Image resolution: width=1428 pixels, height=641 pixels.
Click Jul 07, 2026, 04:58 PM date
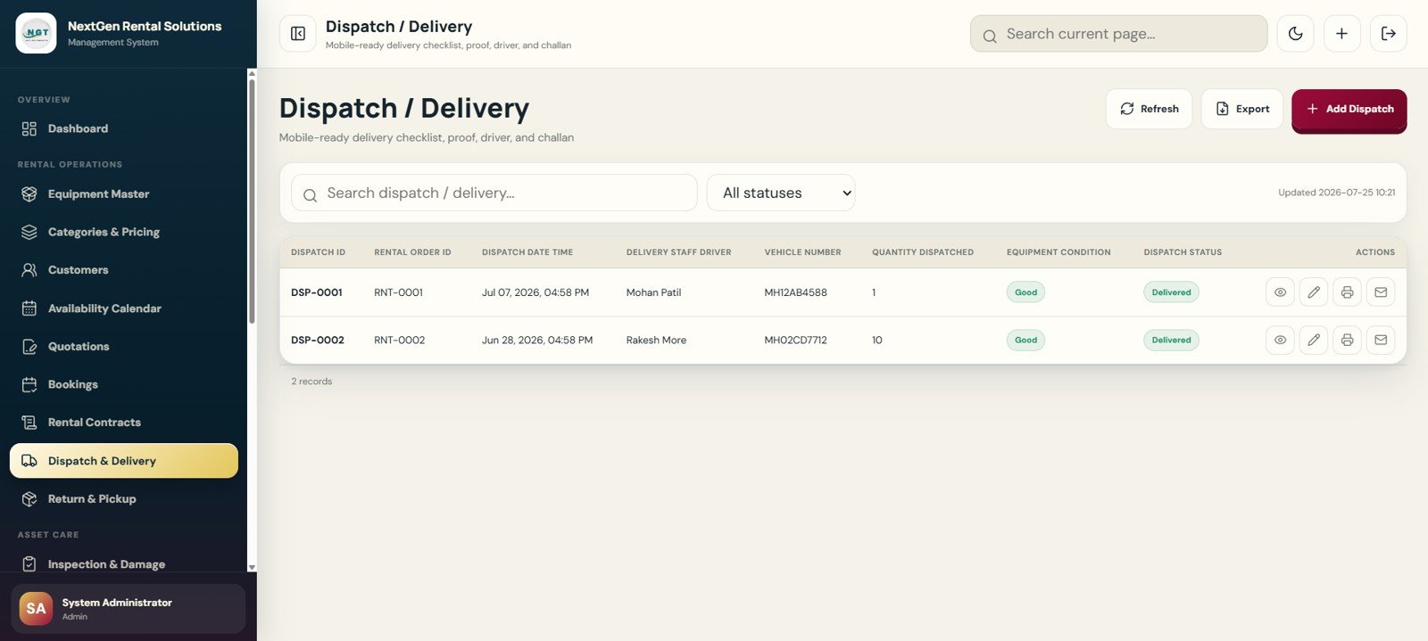click(535, 292)
